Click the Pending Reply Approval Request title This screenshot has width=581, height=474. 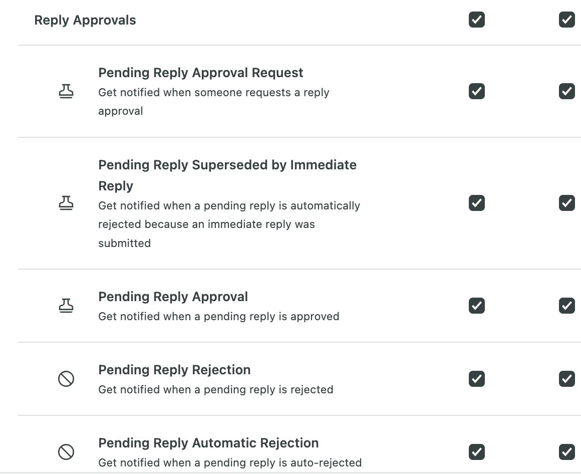point(200,73)
